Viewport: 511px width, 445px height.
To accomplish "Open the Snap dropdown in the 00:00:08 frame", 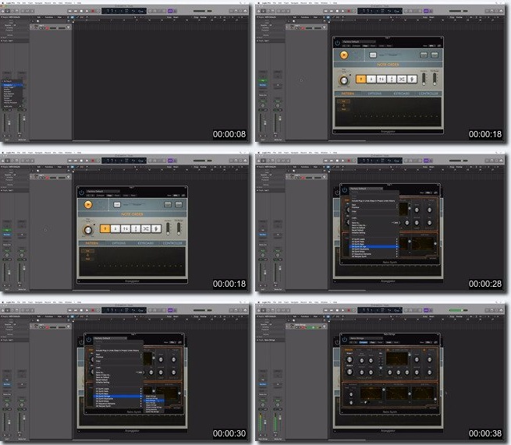I will (x=176, y=17).
